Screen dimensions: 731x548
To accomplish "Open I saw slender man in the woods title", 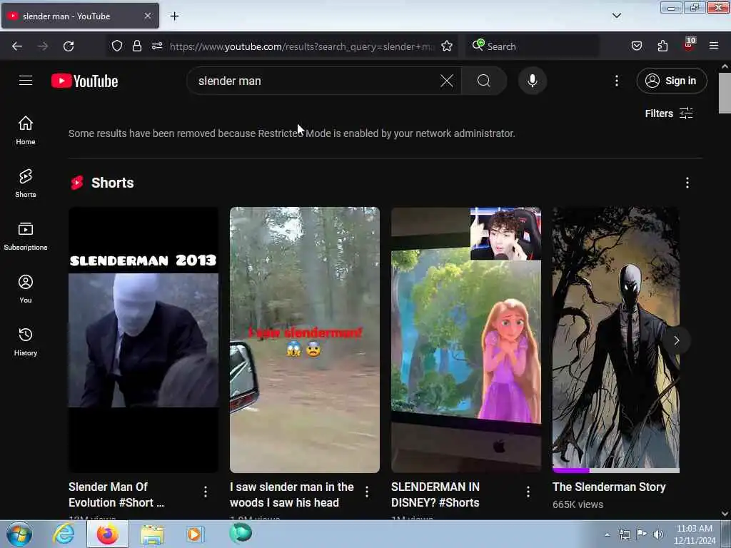I will coord(292,494).
